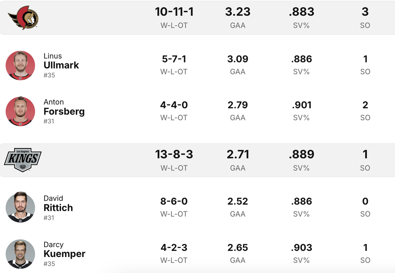Click the Los Angeles Kings logo

point(23,160)
